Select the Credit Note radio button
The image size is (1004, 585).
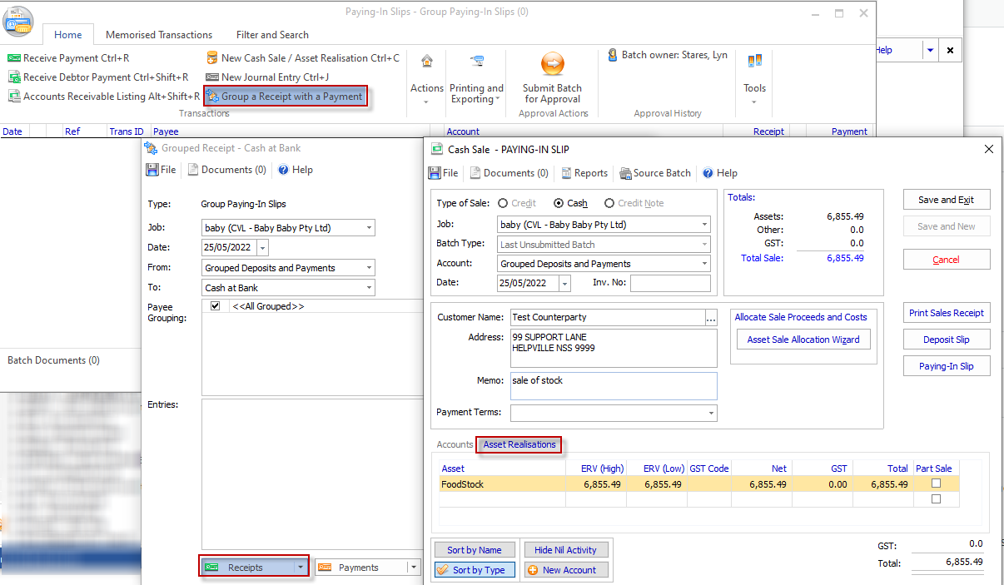[x=609, y=203]
